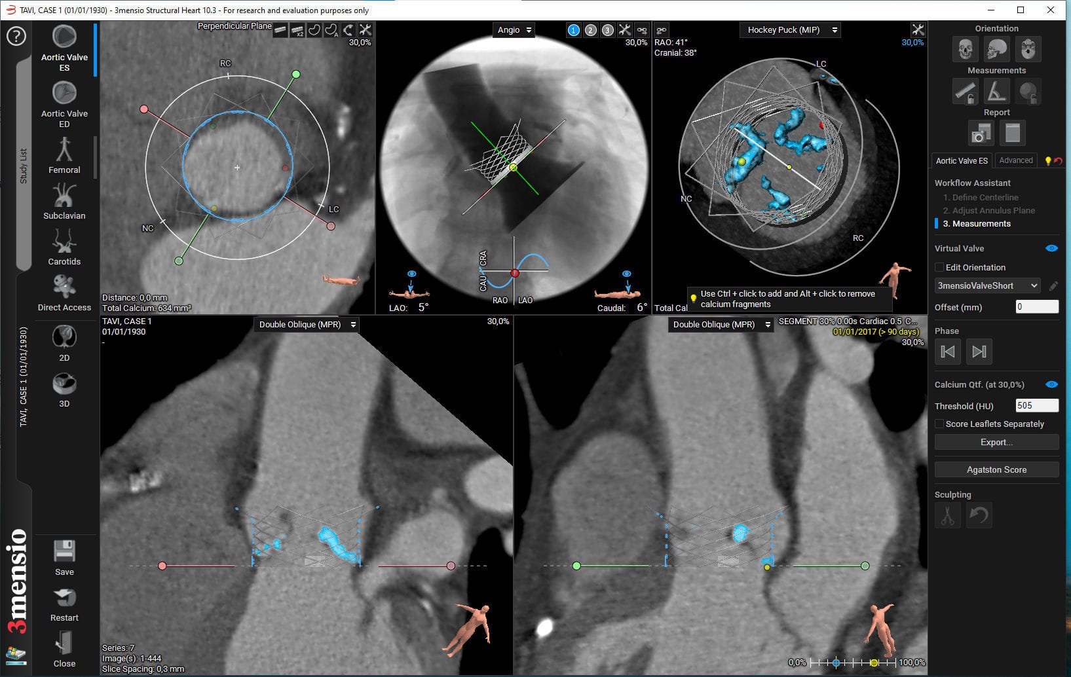
Task: Open the Subclavian access module
Action: click(64, 203)
